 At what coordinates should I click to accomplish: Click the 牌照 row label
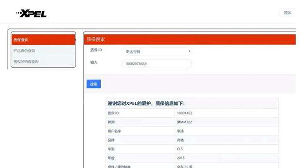tap(111, 122)
